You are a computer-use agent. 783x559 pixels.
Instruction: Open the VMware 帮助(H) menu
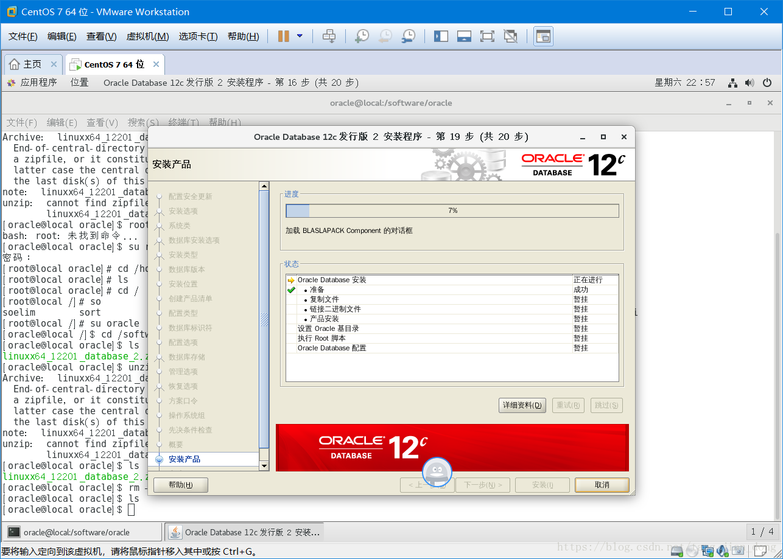coord(243,36)
